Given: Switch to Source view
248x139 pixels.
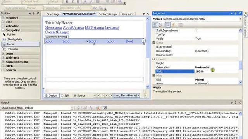Looking at the screenshot, I should click(x=79, y=95).
